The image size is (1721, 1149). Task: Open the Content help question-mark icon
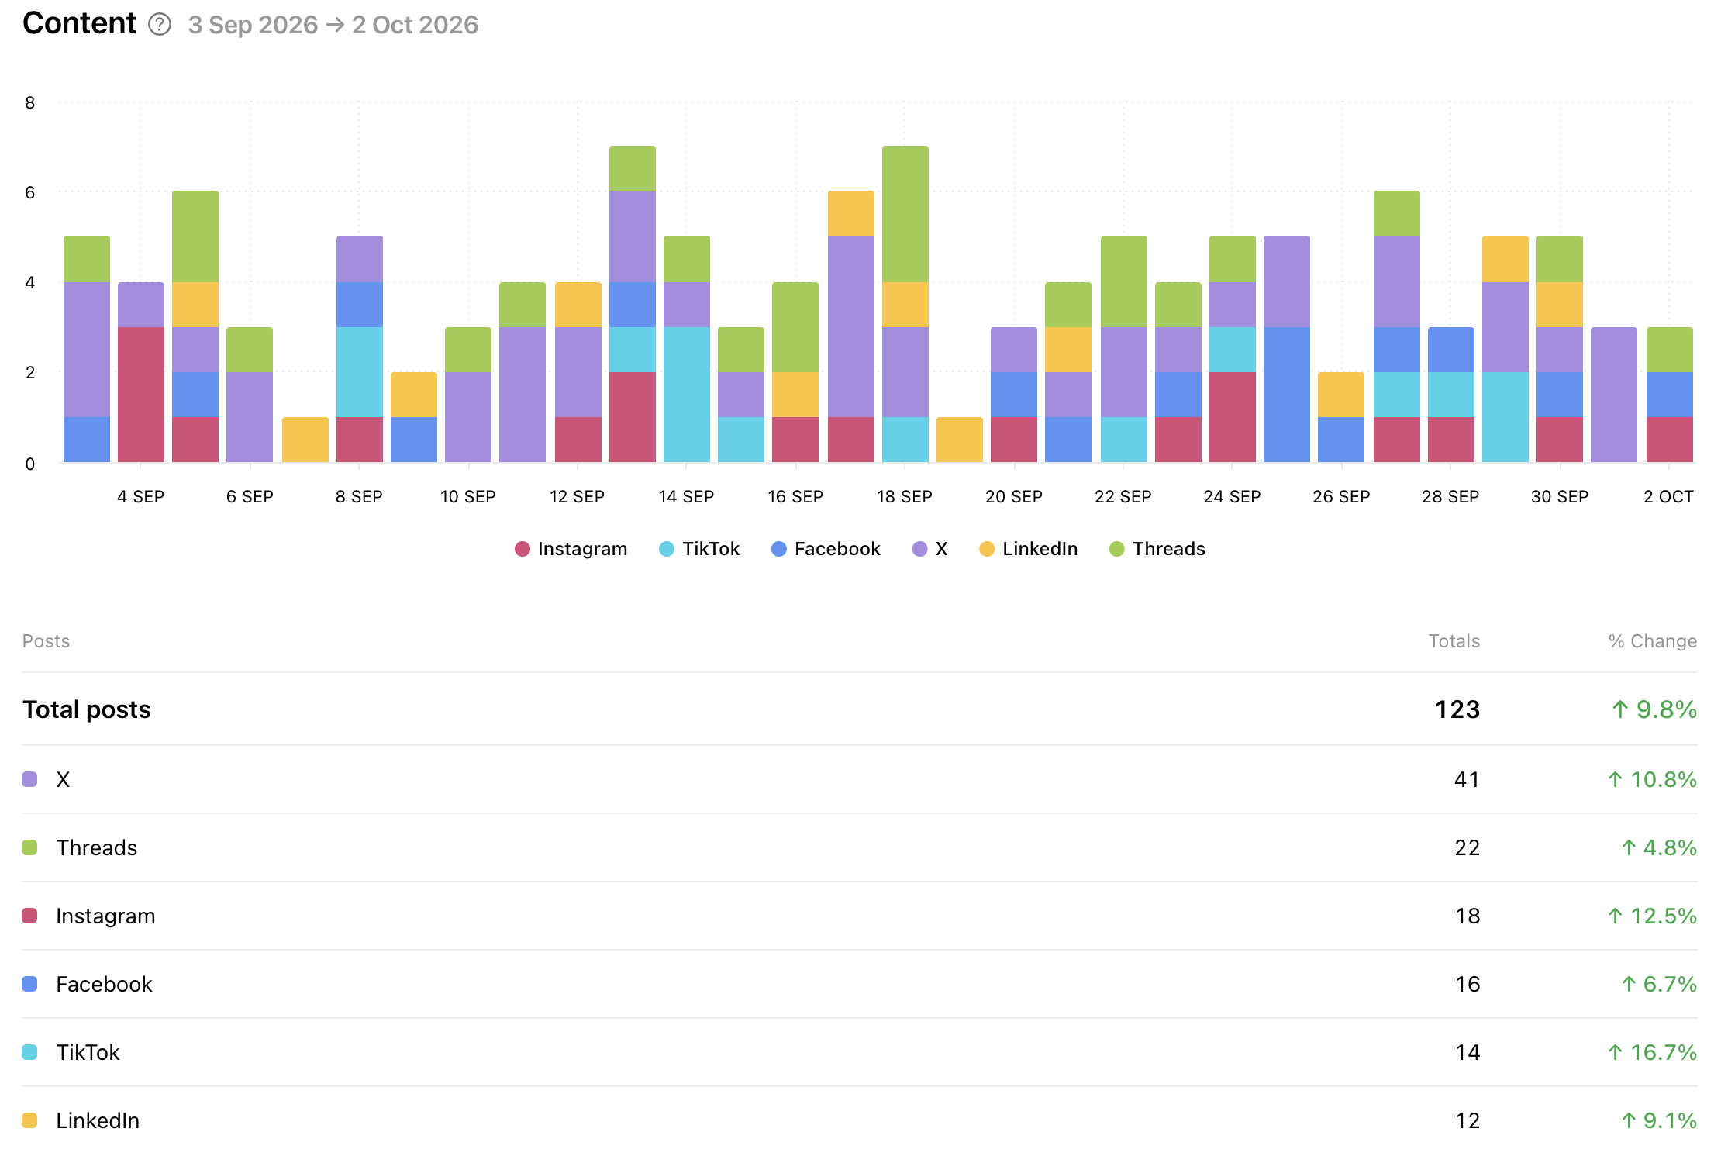tap(160, 25)
